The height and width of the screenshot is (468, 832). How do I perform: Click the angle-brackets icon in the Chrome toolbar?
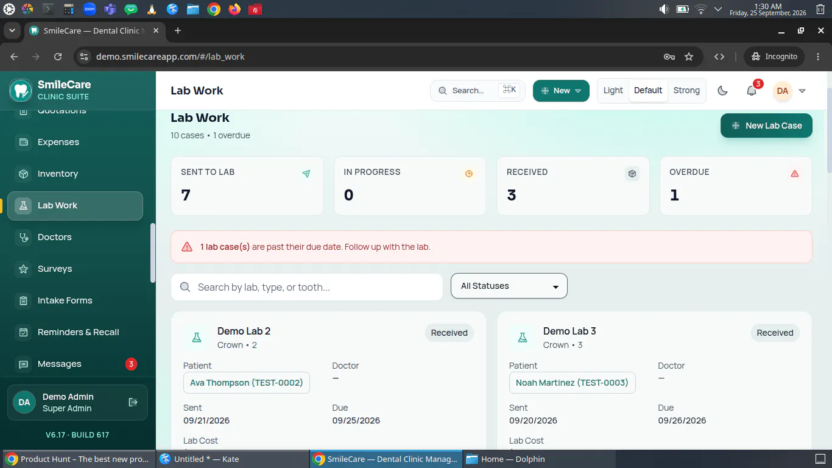coord(719,57)
